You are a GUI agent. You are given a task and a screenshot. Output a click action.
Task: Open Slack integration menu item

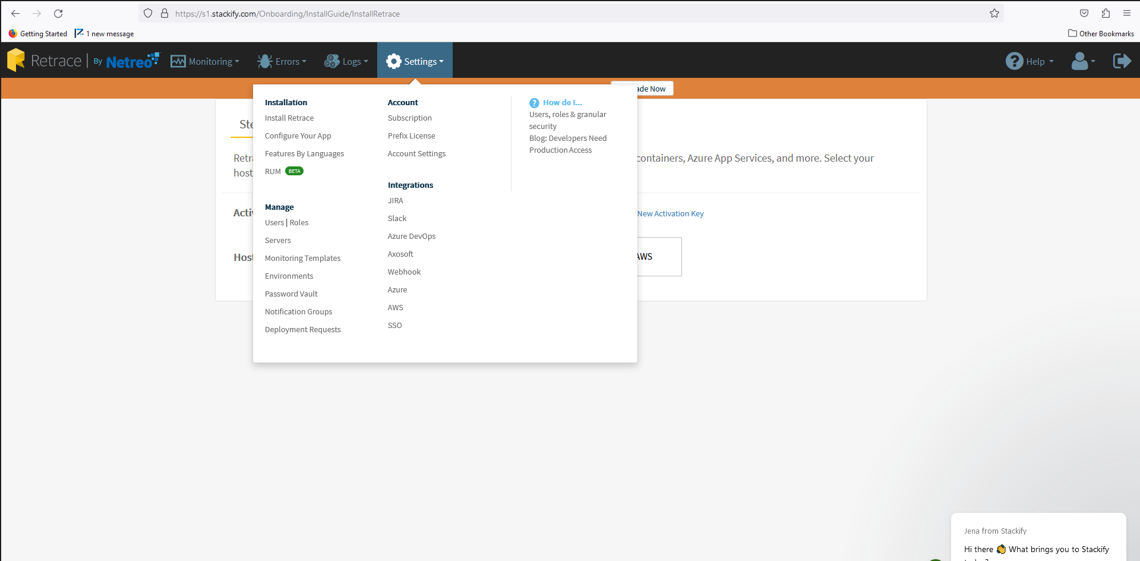click(x=397, y=219)
